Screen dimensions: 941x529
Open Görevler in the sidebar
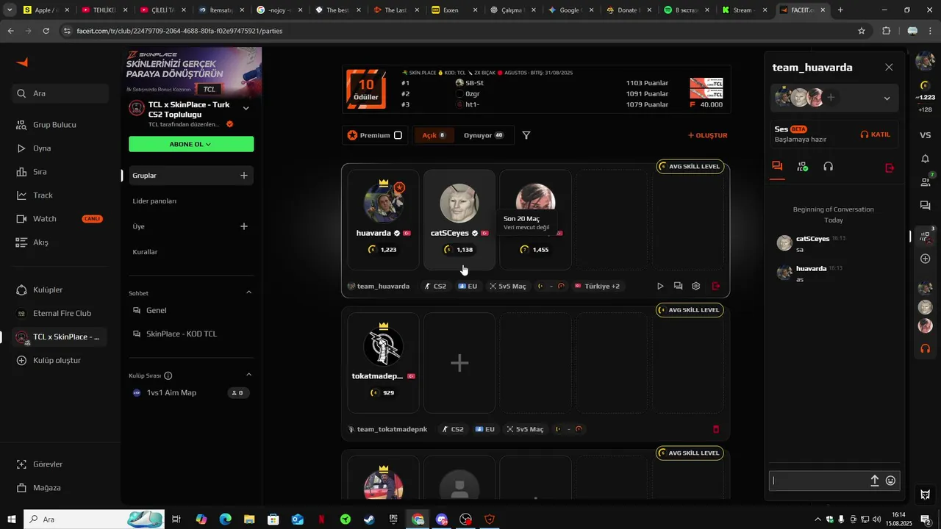tap(48, 464)
